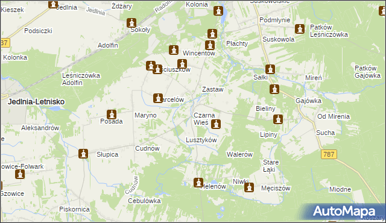The image size is (386, 223).
Task: Click the Kieszek village label
Action: [12, 10]
